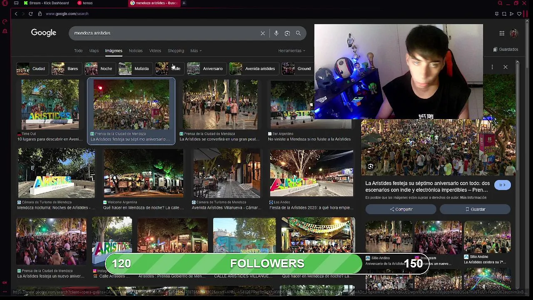Go back using the browser back arrow

16,14
